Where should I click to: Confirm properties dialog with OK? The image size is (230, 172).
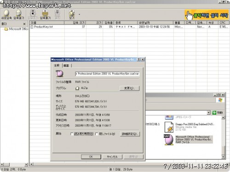(91, 157)
